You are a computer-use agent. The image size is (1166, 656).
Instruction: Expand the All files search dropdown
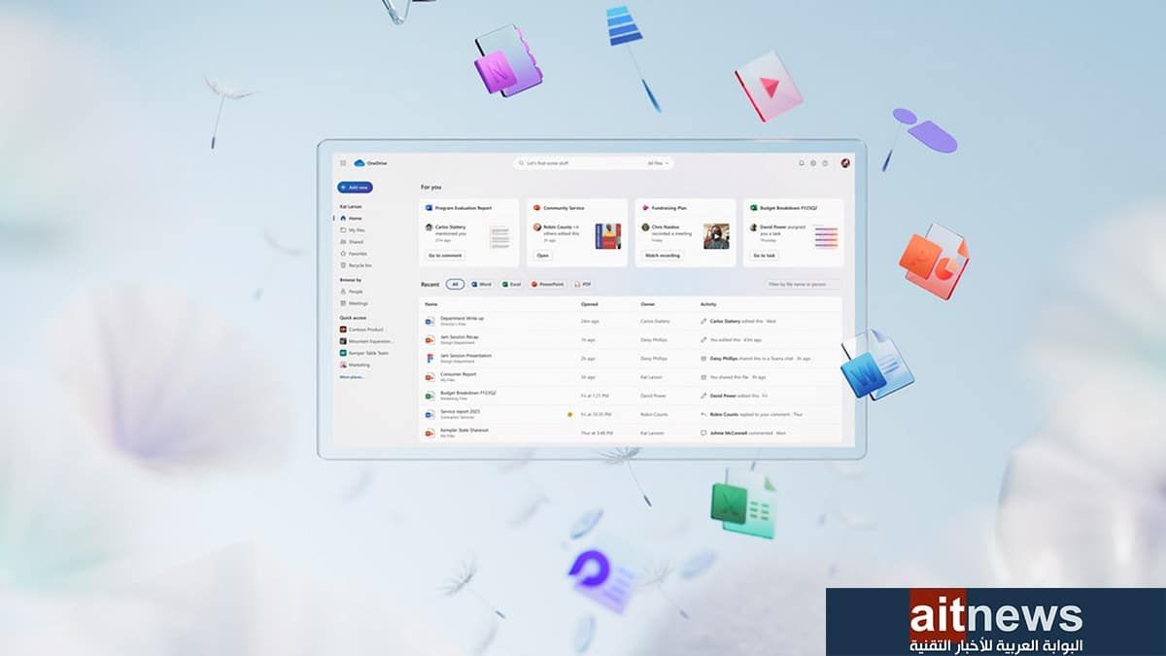click(659, 163)
